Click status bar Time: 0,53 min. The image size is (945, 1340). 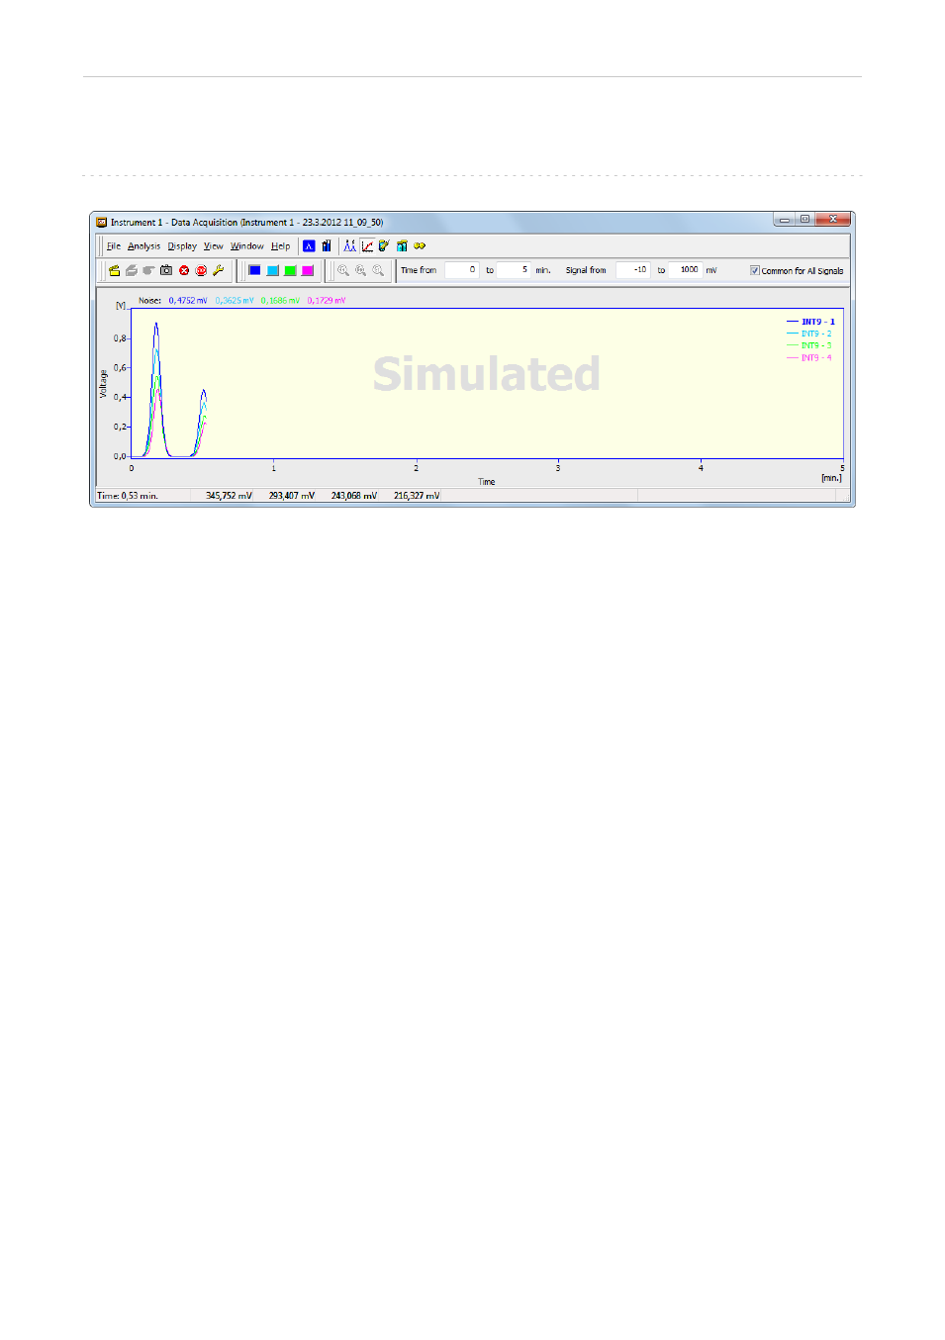coord(128,496)
